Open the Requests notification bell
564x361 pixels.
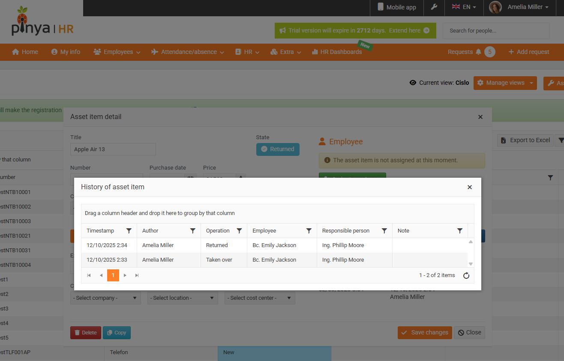[478, 52]
